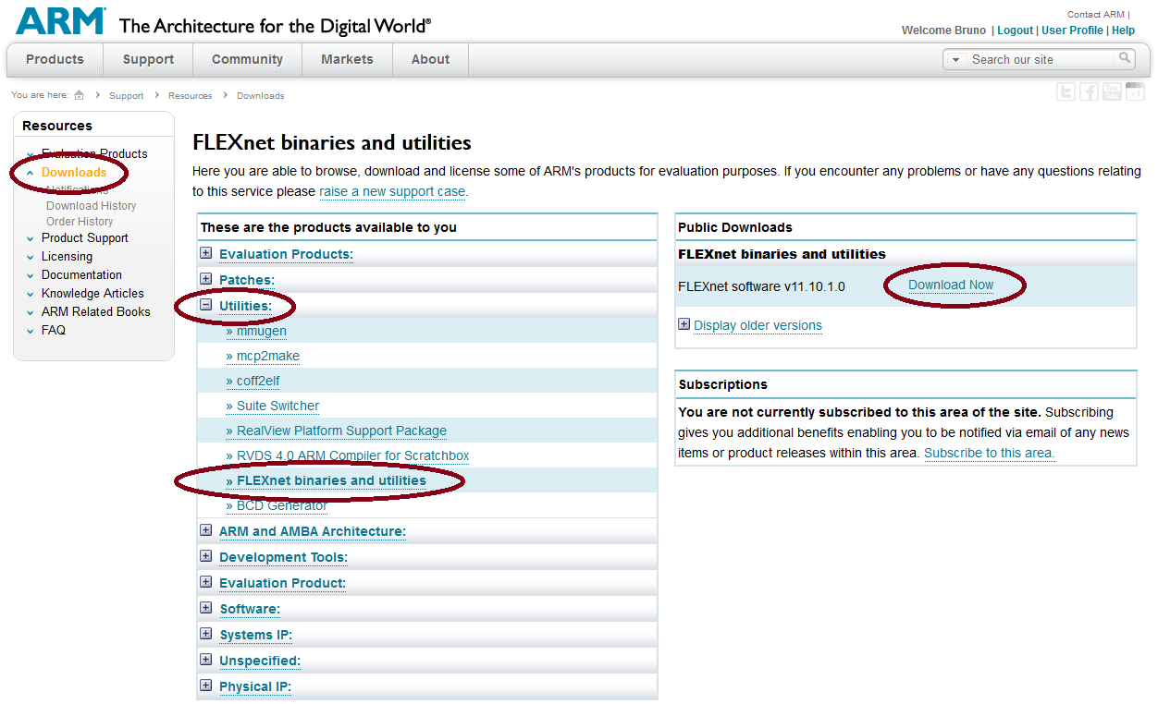Click the Software category heading link
Image resolution: width=1158 pixels, height=704 pixels.
click(x=250, y=609)
